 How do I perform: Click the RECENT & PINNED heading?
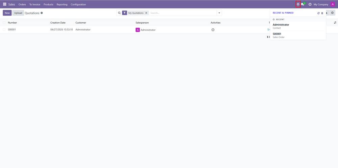click(283, 13)
